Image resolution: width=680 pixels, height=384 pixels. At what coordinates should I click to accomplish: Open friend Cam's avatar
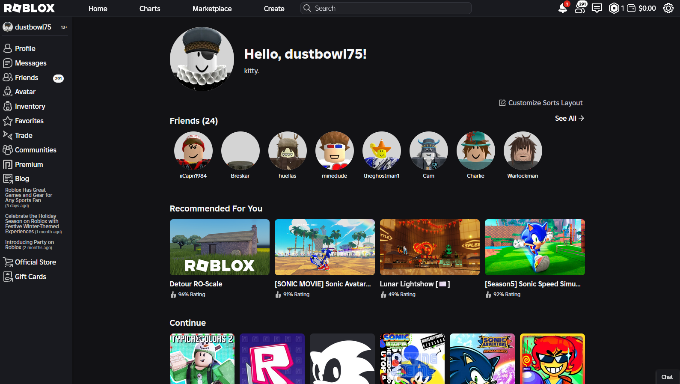(429, 151)
